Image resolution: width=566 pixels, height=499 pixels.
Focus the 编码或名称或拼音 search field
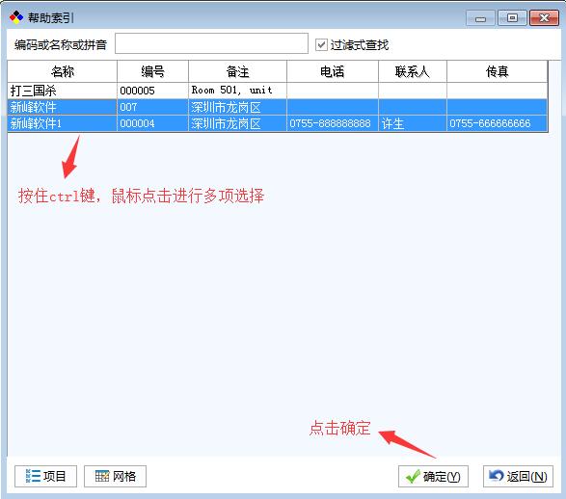pyautogui.click(x=211, y=43)
